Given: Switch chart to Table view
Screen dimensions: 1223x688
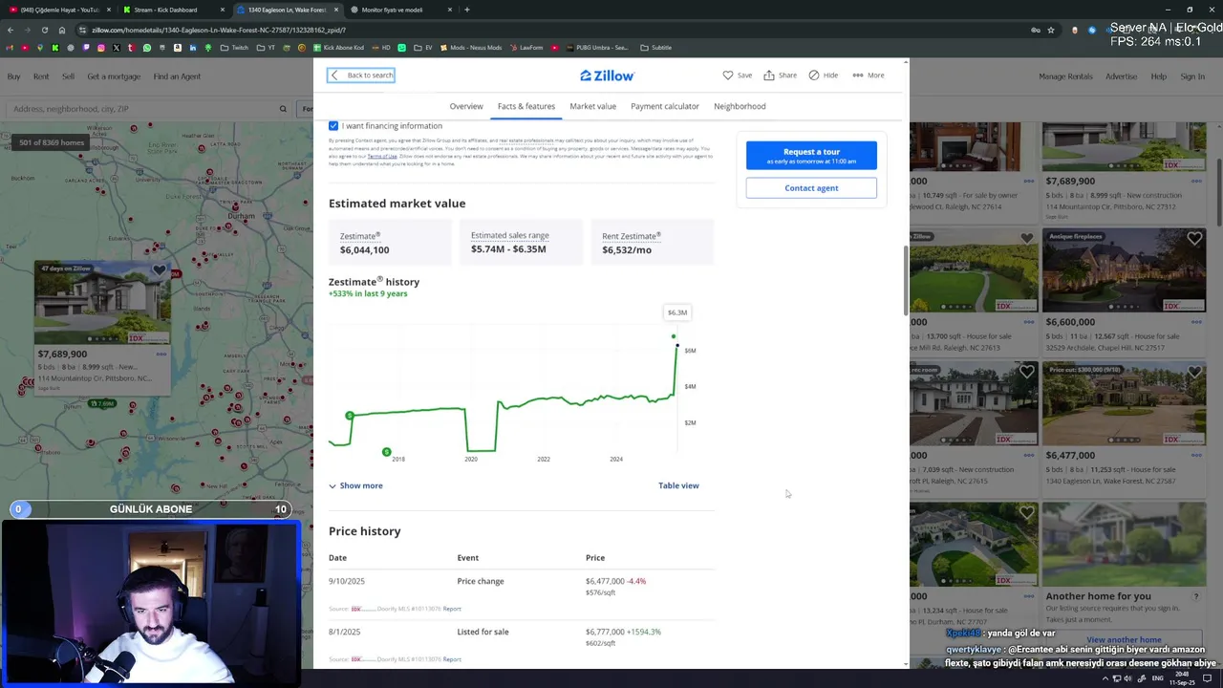Looking at the screenshot, I should [x=678, y=485].
